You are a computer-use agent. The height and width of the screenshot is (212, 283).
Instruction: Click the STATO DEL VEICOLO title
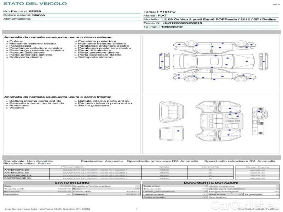click(35, 4)
